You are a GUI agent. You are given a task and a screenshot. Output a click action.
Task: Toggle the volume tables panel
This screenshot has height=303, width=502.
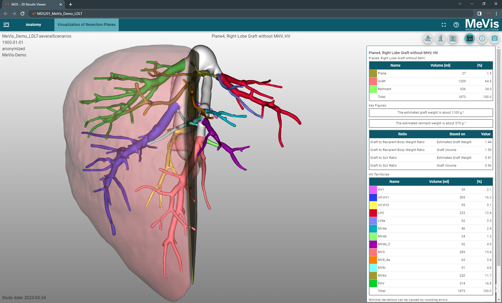click(x=470, y=39)
